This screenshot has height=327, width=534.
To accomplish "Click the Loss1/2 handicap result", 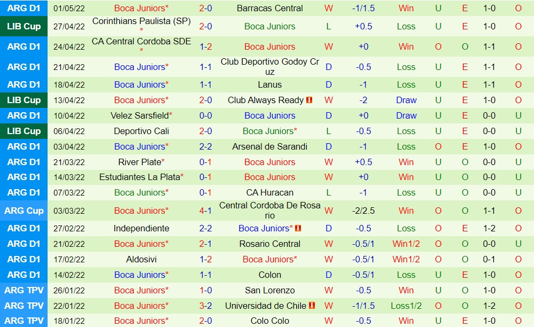I will tap(406, 306).
